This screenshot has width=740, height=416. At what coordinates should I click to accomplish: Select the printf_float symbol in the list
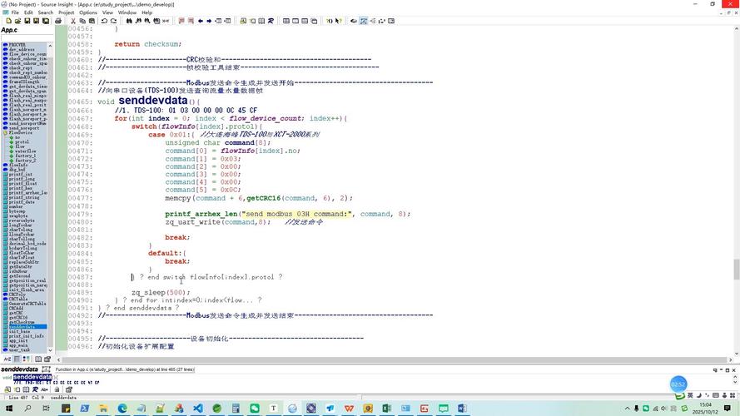tap(22, 183)
